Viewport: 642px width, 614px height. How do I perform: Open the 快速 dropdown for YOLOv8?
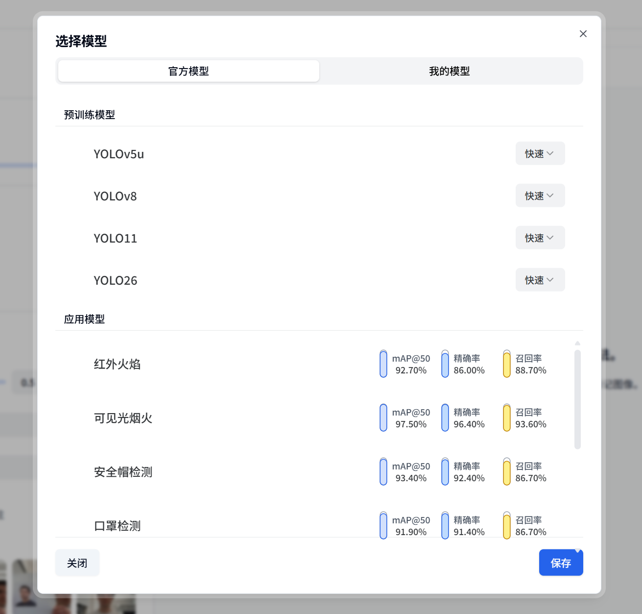(540, 196)
